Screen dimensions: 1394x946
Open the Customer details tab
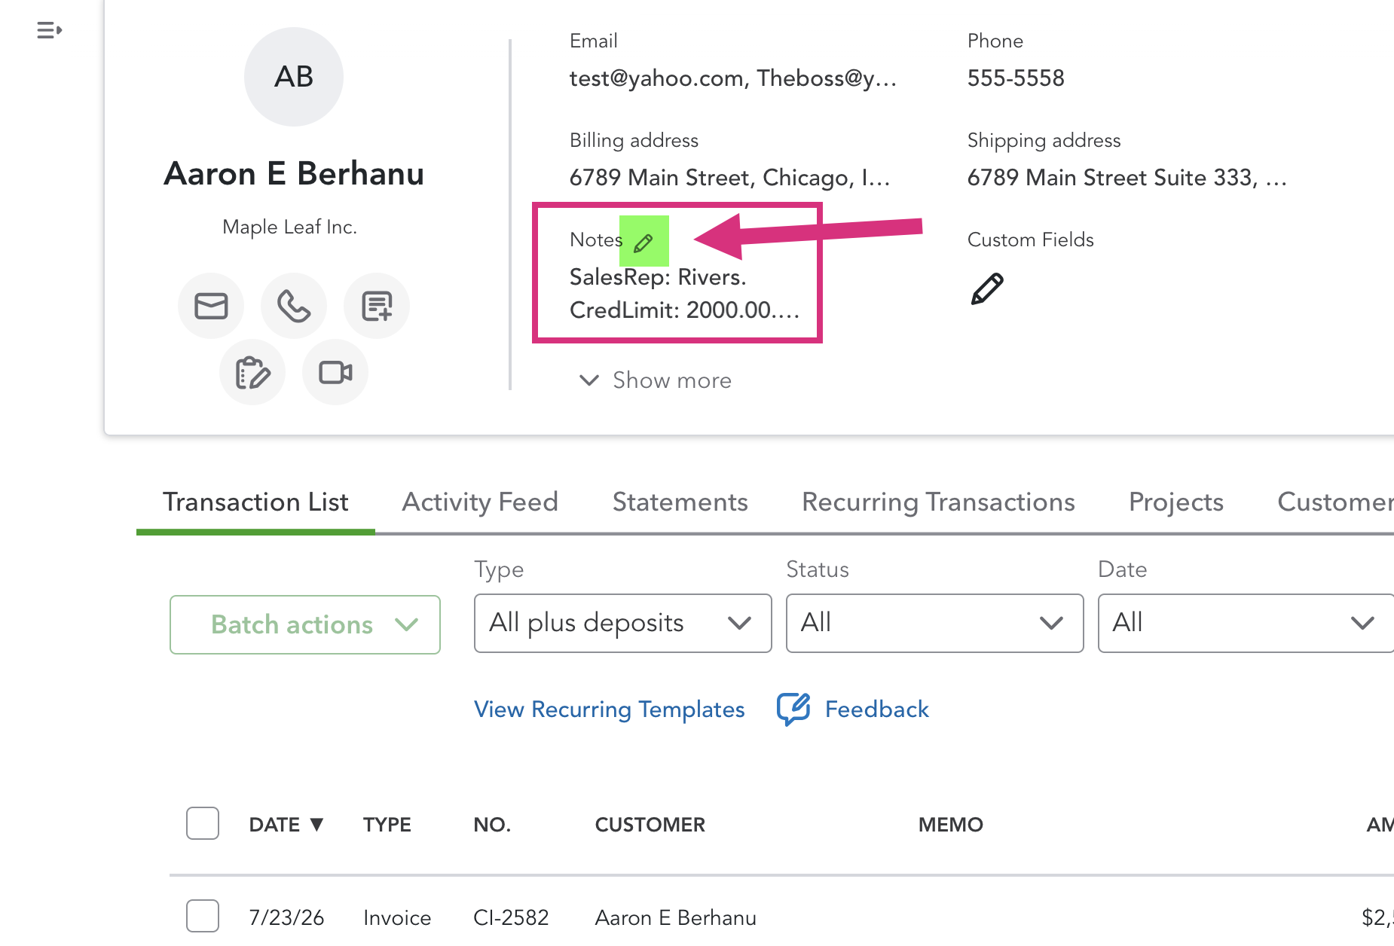[x=1335, y=502]
